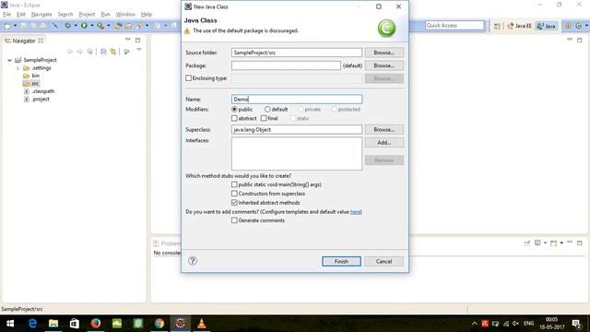Screen dimensions: 590x332
Task: Maximize the Navigator view
Action: 137,40
